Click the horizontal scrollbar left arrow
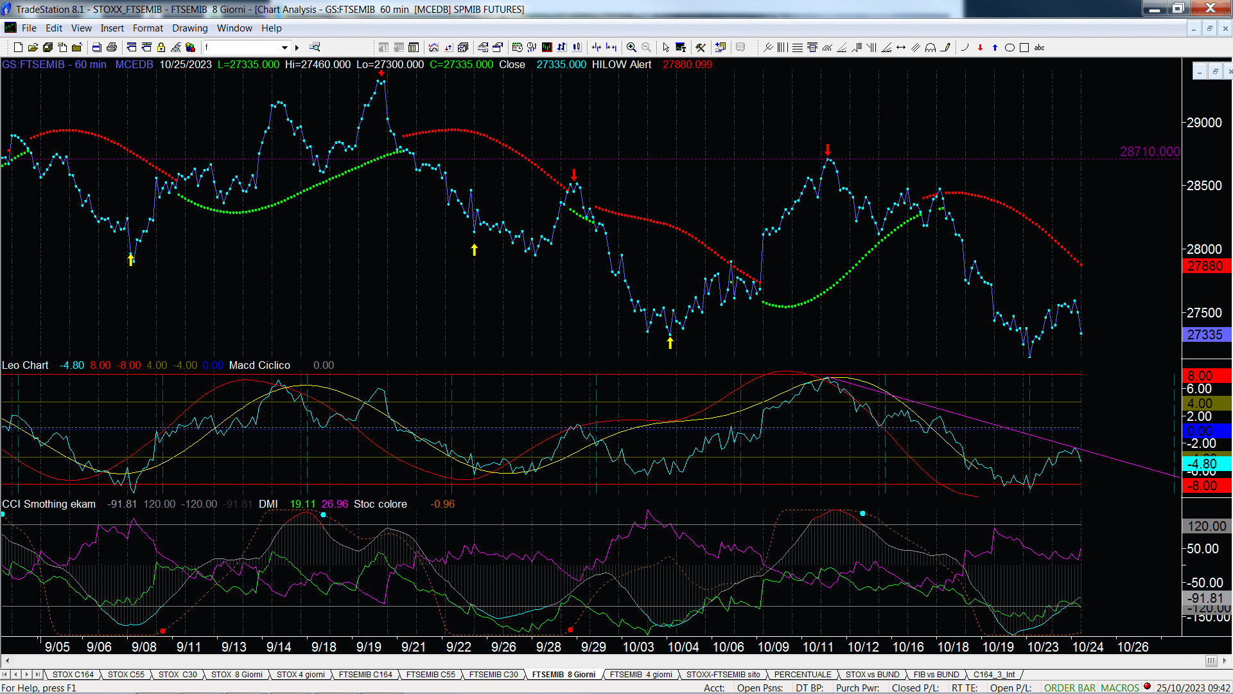 (7, 661)
